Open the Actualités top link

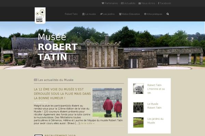(x=130, y=3)
